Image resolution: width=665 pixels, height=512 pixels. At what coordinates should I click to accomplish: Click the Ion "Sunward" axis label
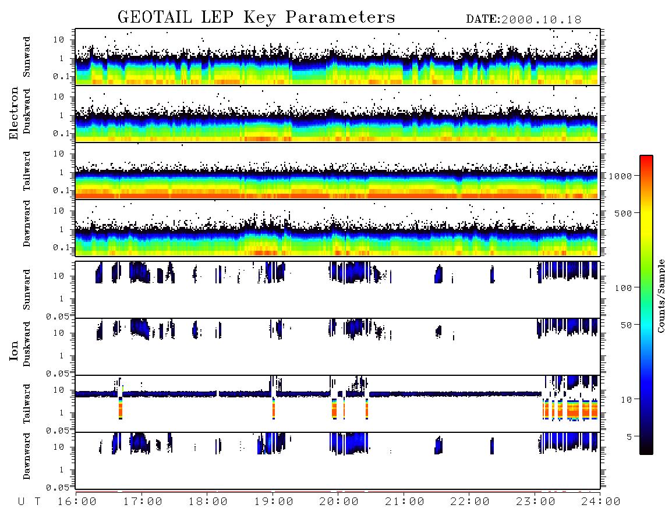click(x=27, y=290)
